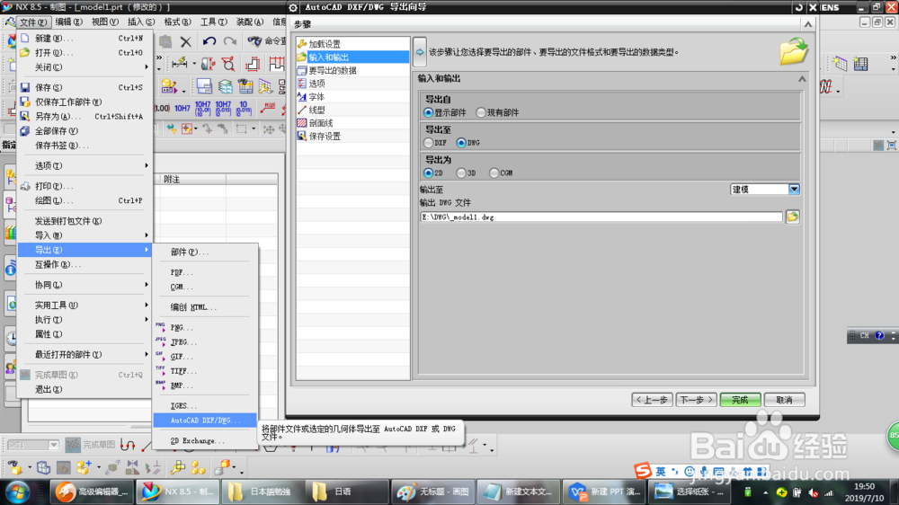
Task: Collapse the 输入和输出 section
Action: coord(802,78)
